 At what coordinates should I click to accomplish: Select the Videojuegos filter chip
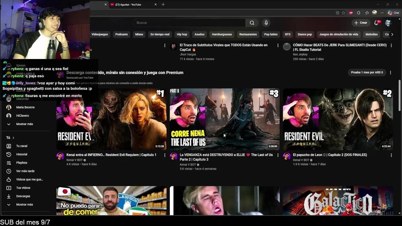pyautogui.click(x=100, y=35)
